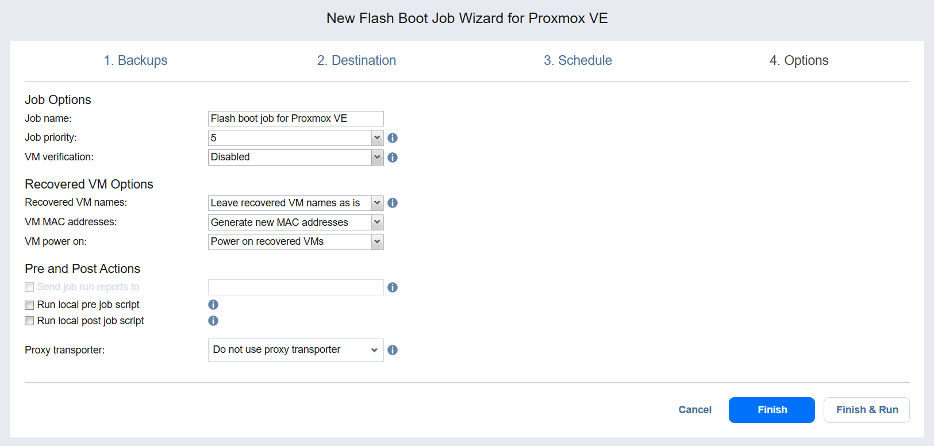Click info icon beside VM verification
934x446 pixels.
(393, 157)
